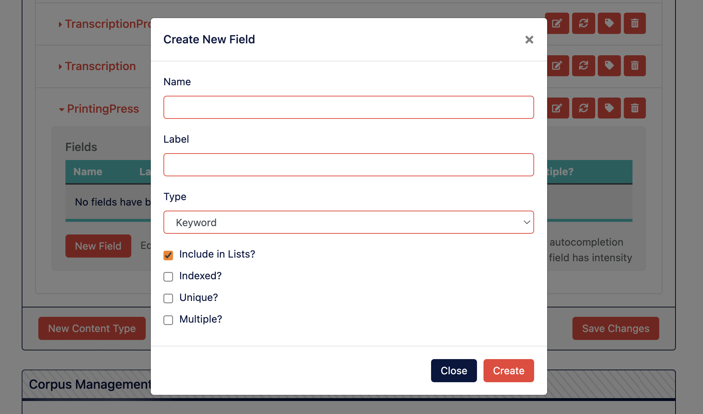Toggle the Include in Lists? checkbox

168,255
